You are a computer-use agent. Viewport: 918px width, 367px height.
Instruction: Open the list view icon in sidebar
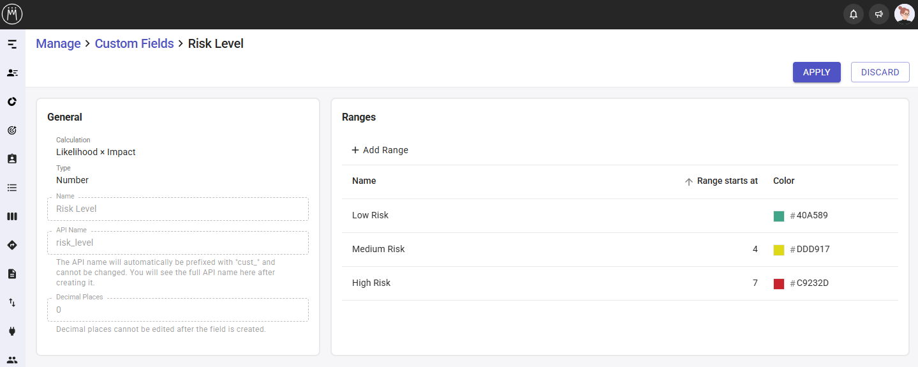pos(12,188)
